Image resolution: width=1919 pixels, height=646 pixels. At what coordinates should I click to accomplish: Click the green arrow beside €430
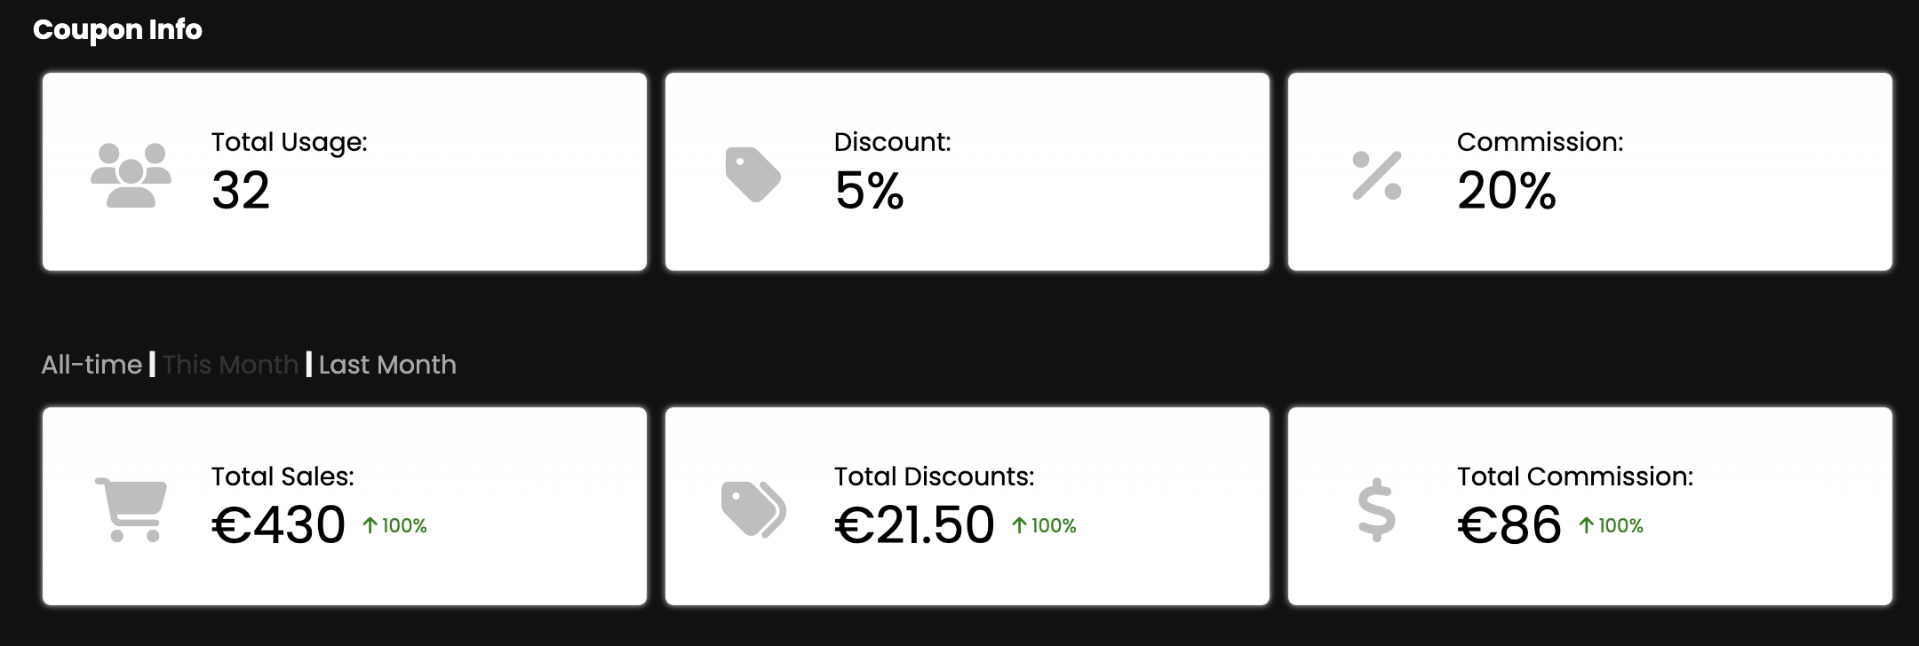[370, 525]
